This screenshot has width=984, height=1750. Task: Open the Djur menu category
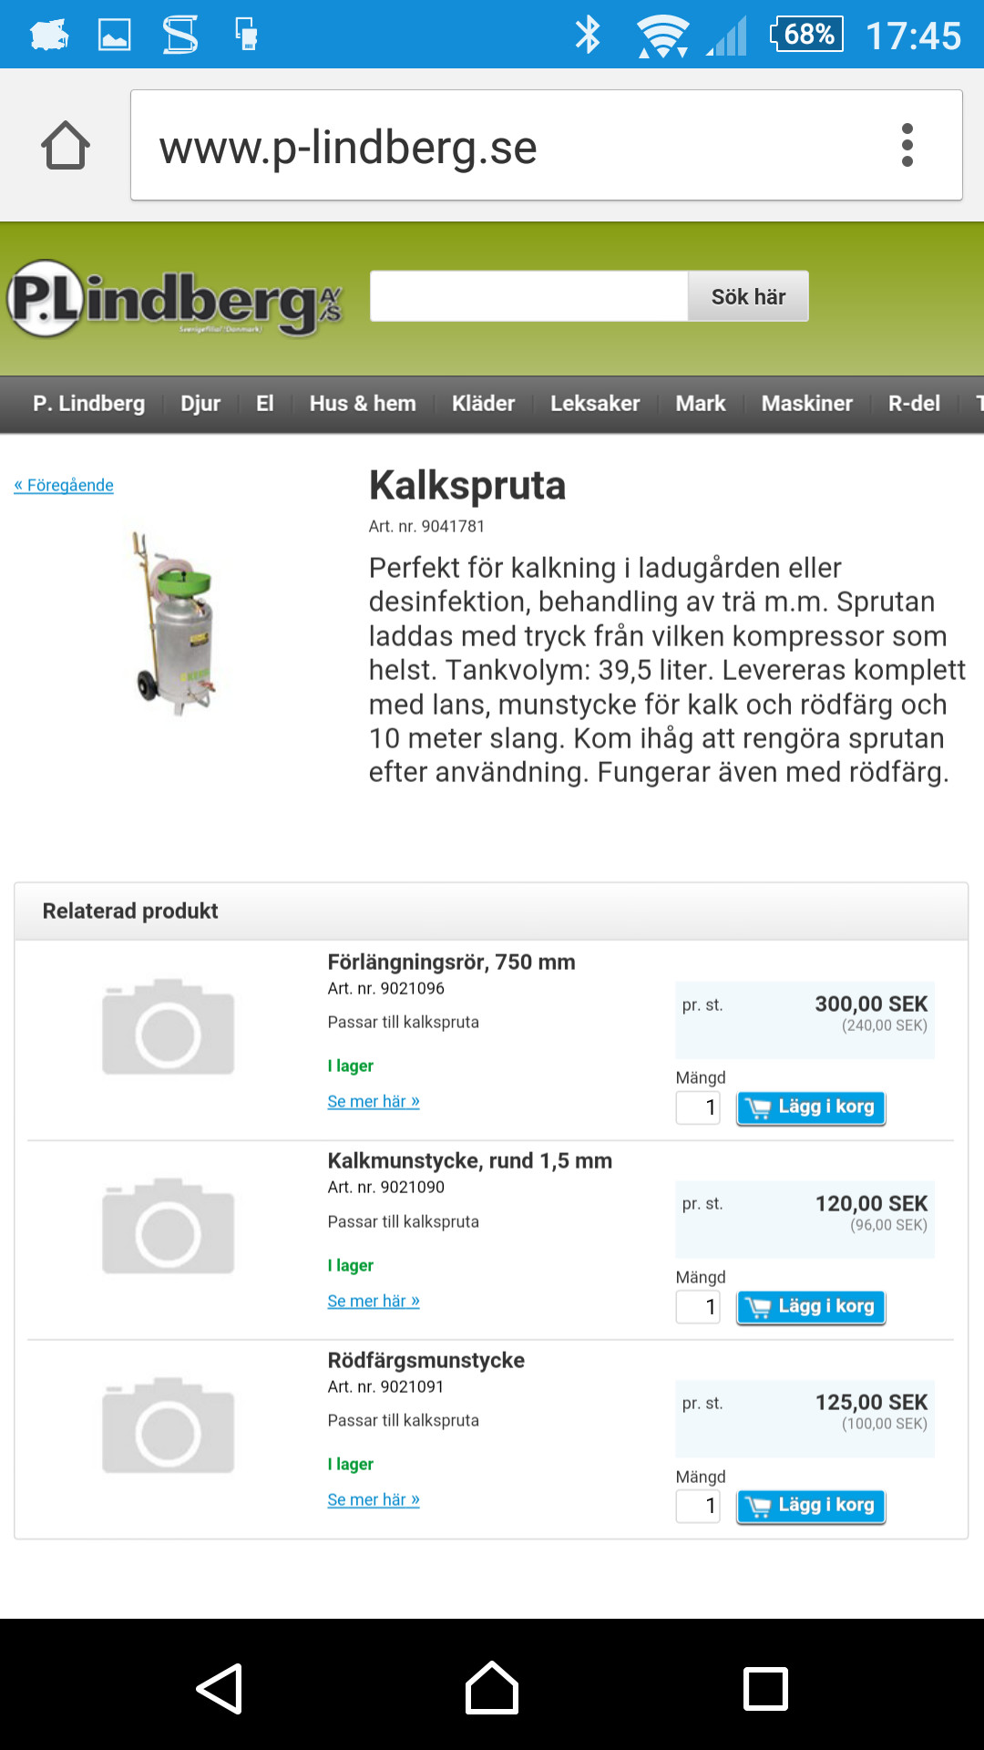click(x=200, y=404)
